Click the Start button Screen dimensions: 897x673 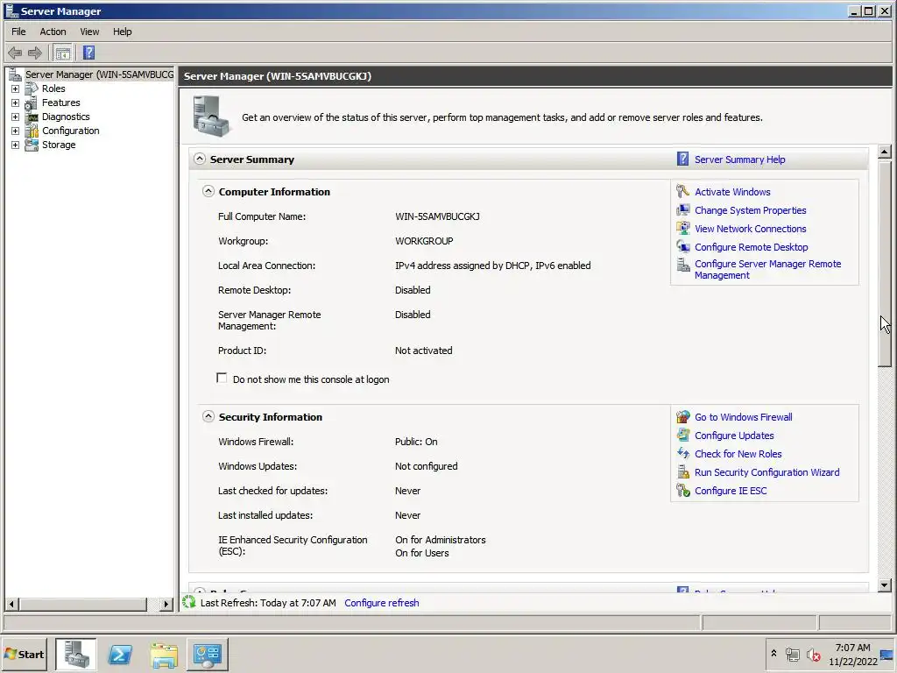(25, 654)
